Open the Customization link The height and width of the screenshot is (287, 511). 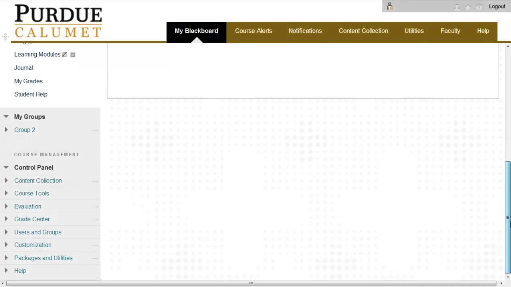tap(33, 245)
